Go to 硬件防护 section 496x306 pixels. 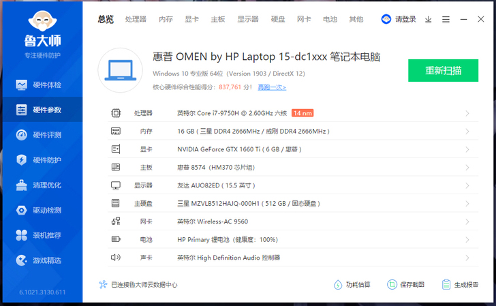click(42, 159)
